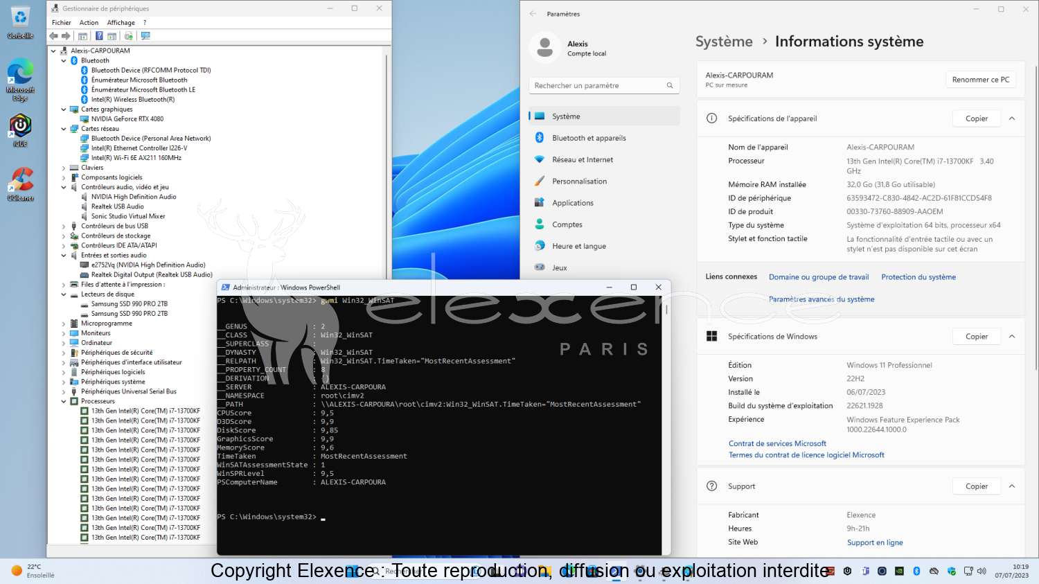
Task: Select Personnalisation in Paramètres sidebar
Action: pos(604,181)
